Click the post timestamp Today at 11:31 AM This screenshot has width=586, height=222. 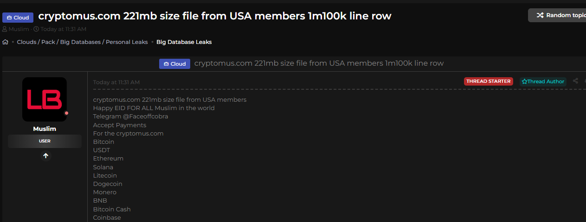116,82
